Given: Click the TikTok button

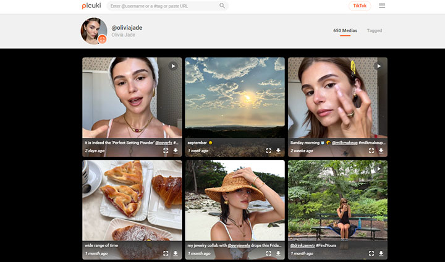Looking at the screenshot, I should [360, 6].
